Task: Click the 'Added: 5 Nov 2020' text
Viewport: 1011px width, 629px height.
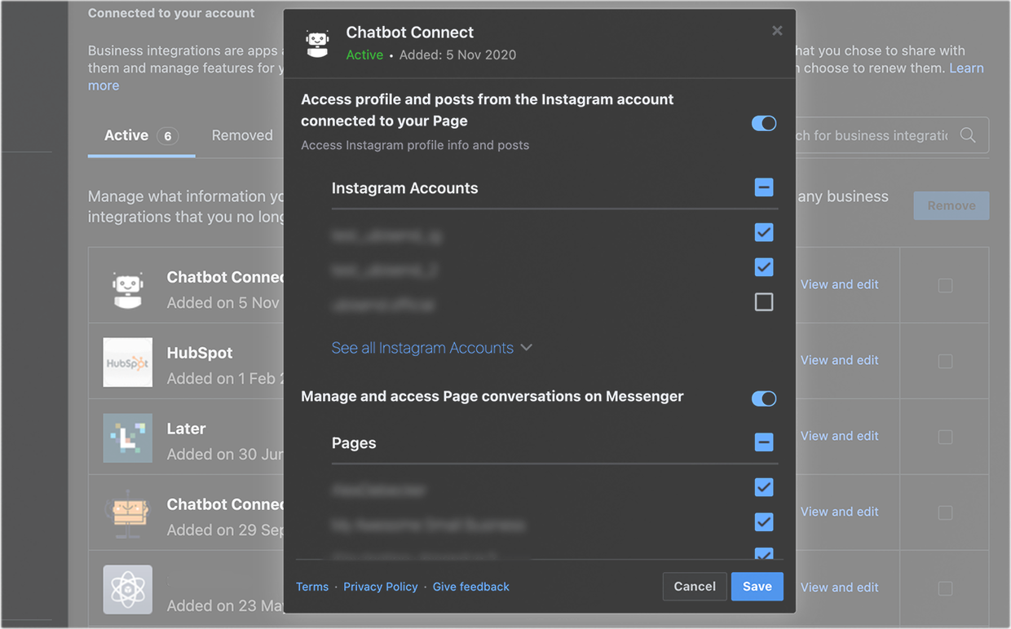Action: (x=457, y=55)
